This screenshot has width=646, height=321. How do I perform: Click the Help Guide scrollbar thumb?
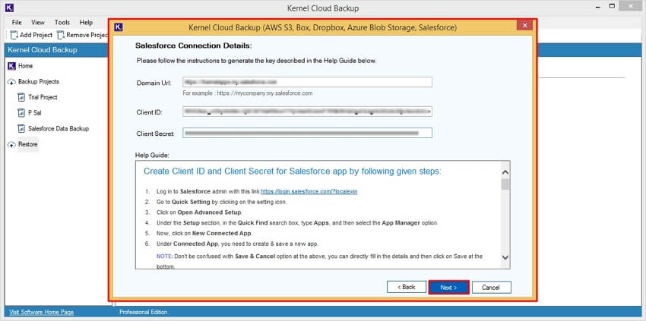pyautogui.click(x=505, y=184)
